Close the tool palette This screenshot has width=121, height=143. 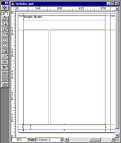[7, 3]
